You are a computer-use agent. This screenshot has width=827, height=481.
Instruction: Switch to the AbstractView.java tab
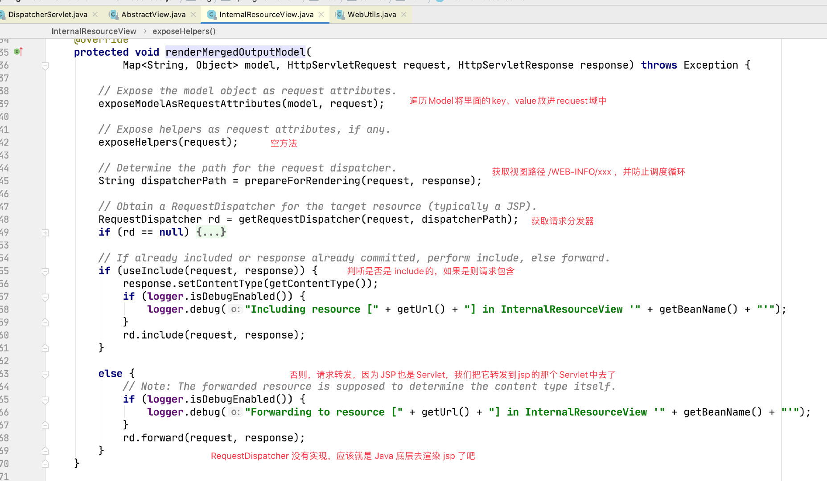[x=153, y=14]
